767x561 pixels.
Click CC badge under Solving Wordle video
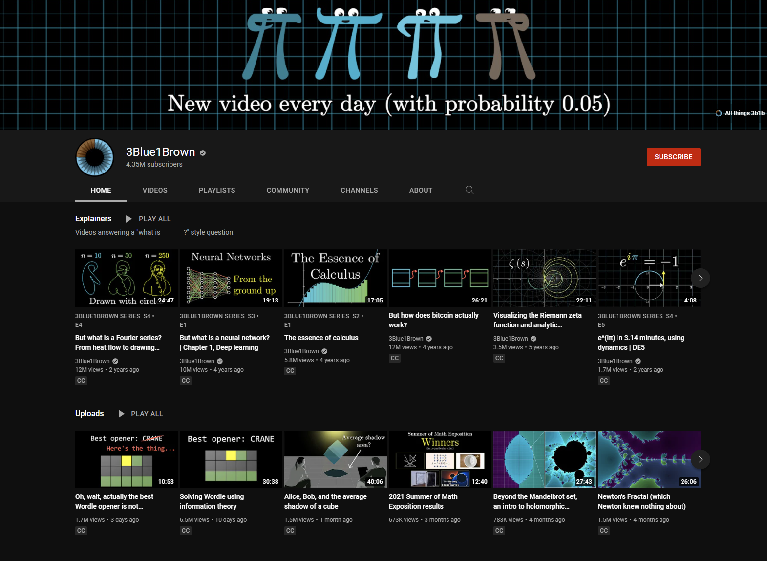pyautogui.click(x=186, y=531)
